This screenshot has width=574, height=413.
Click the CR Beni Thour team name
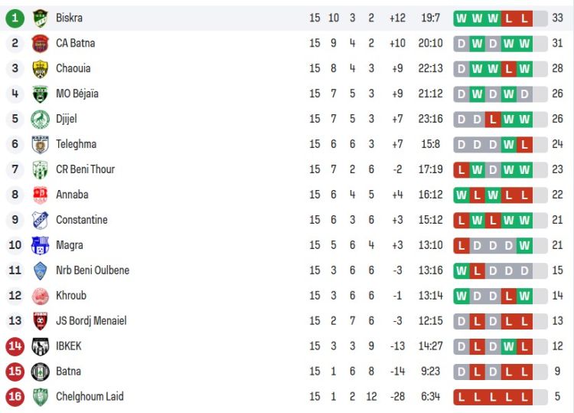point(85,169)
